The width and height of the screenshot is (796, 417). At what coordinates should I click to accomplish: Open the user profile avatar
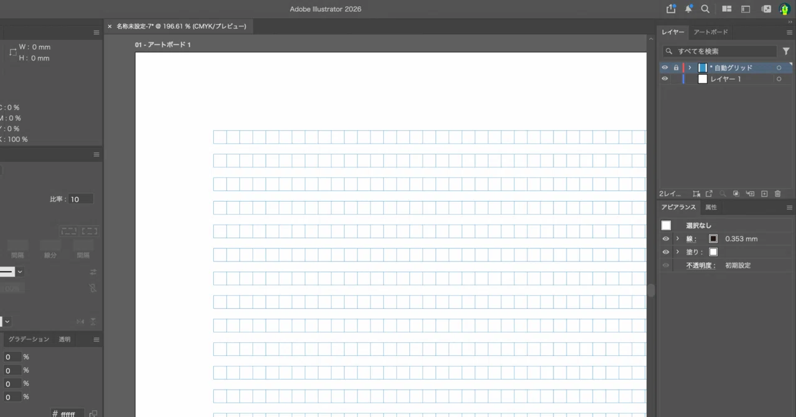tap(785, 9)
